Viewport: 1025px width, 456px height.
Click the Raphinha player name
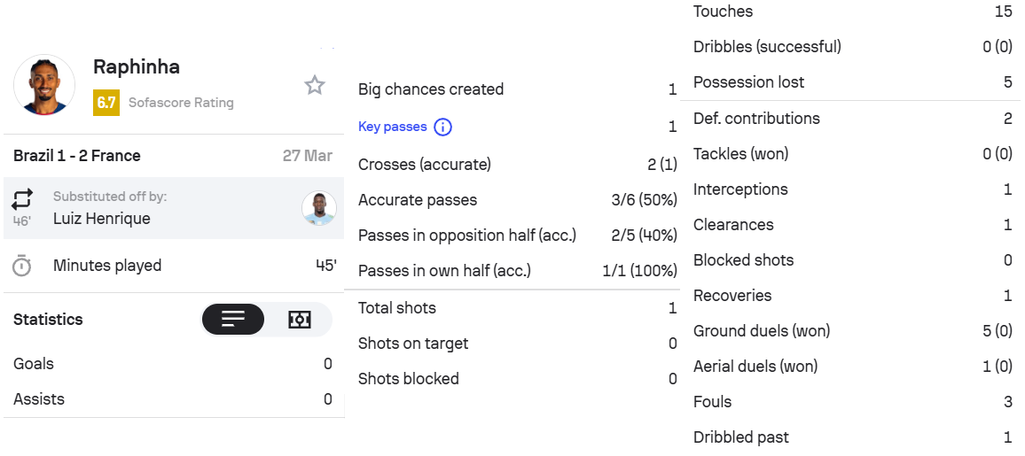point(137,66)
